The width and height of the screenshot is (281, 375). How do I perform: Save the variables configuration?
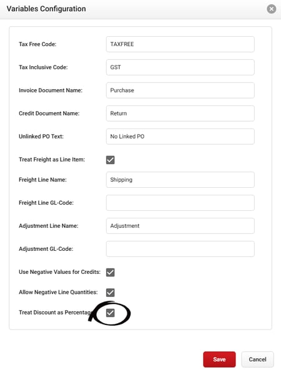[x=219, y=359]
